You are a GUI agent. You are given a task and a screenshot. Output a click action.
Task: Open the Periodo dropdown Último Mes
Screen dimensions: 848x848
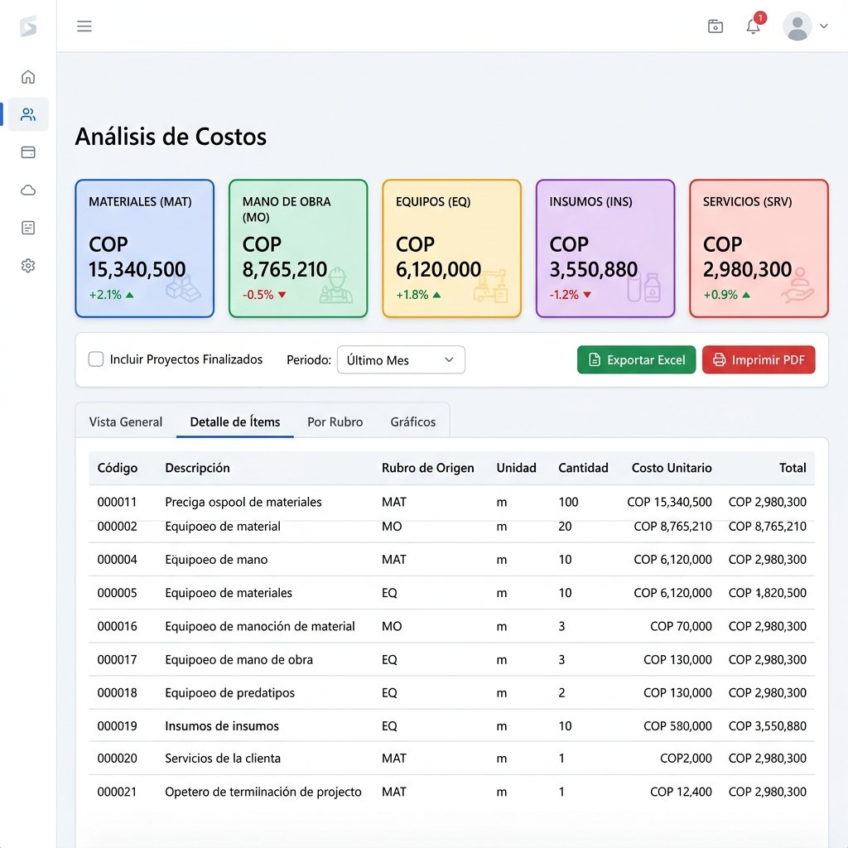point(401,359)
